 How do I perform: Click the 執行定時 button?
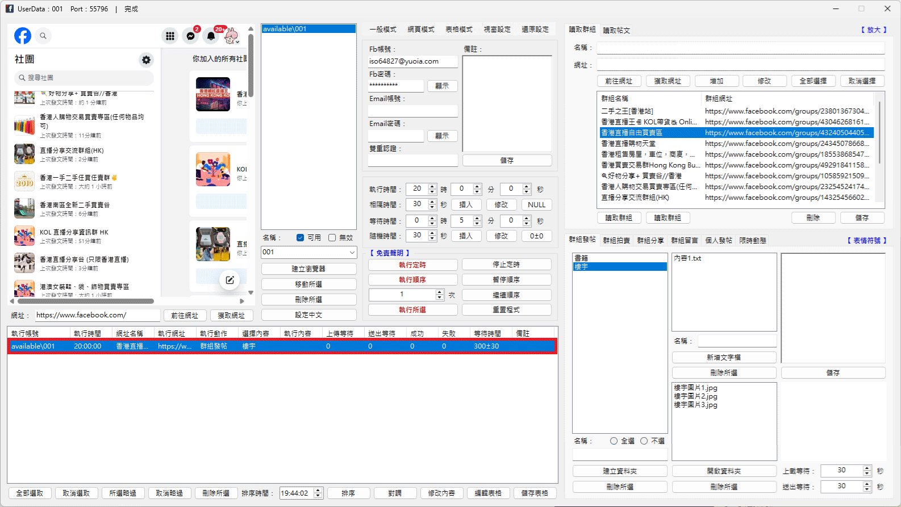(x=412, y=265)
